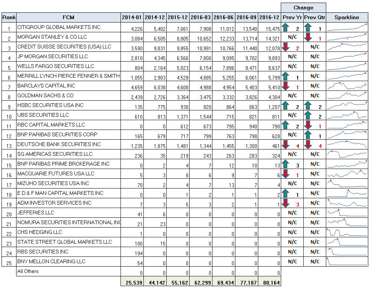Screen dimensions: 369x288
Task: Click the up arrow in BNP Paribas Prime Brokerage's Prev Yr cell
Action: tap(285, 164)
